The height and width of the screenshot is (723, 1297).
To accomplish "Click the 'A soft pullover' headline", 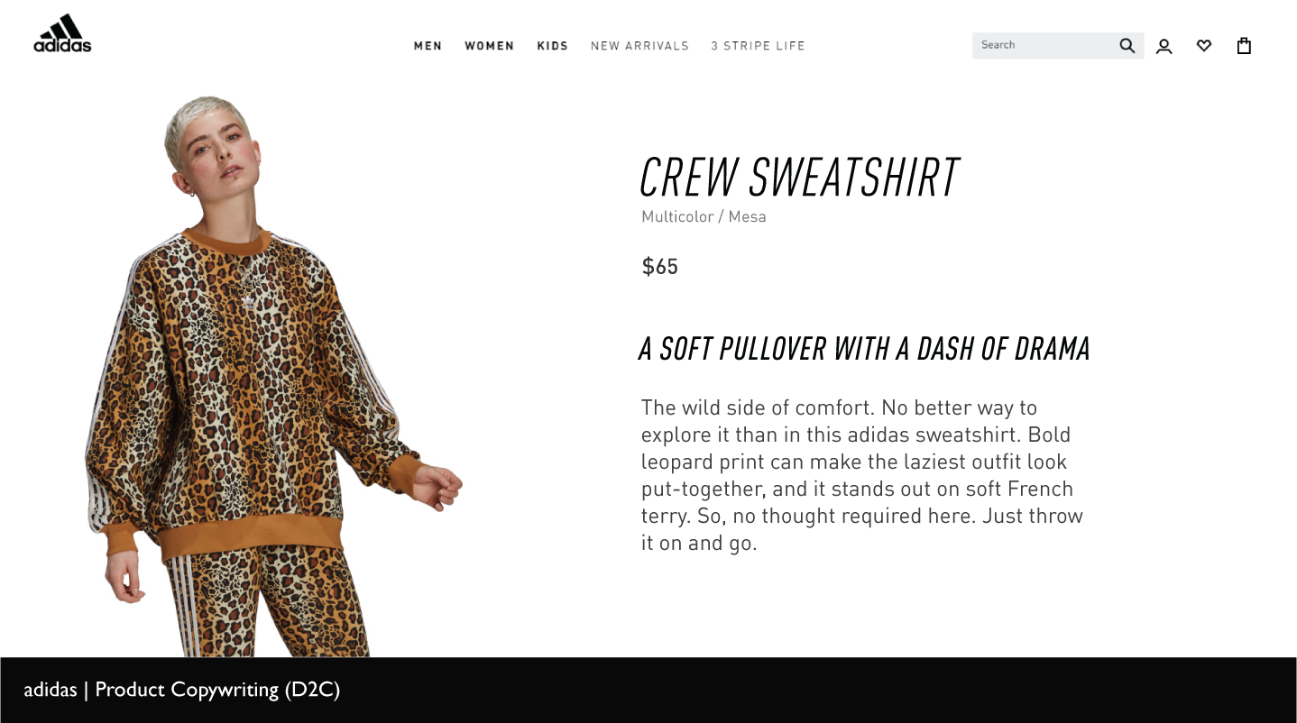I will click(x=864, y=349).
